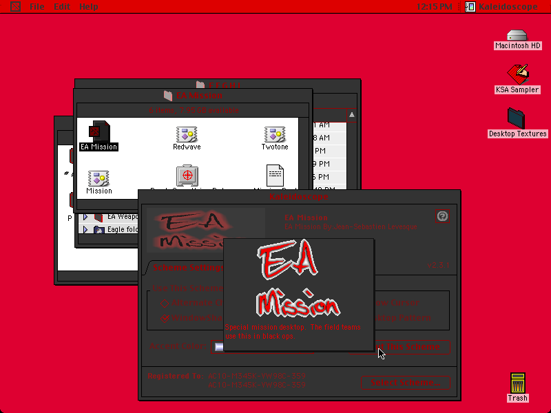Click the v2.3.1 version label
This screenshot has height=413, width=551.
[x=438, y=265]
